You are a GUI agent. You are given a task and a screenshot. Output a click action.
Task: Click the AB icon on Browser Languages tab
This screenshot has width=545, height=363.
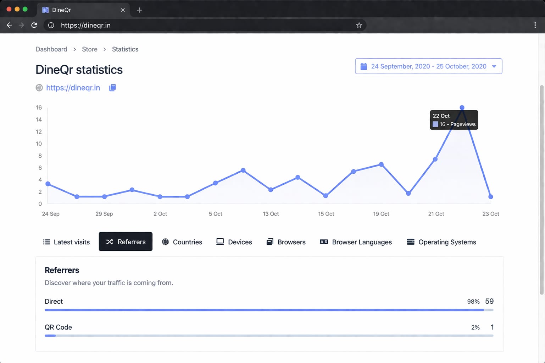pyautogui.click(x=323, y=242)
